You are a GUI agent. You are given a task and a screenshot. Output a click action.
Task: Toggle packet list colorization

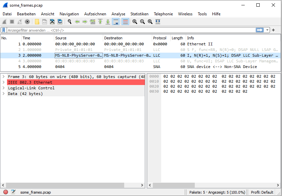click(x=126, y=22)
